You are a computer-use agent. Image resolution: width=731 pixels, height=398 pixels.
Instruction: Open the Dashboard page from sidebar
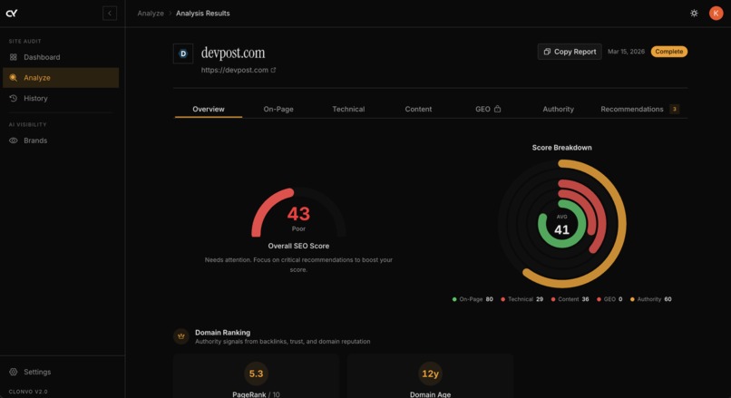point(61,57)
